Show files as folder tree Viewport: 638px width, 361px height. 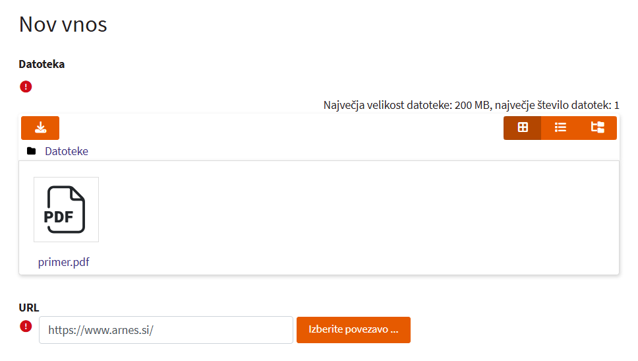pyautogui.click(x=598, y=128)
